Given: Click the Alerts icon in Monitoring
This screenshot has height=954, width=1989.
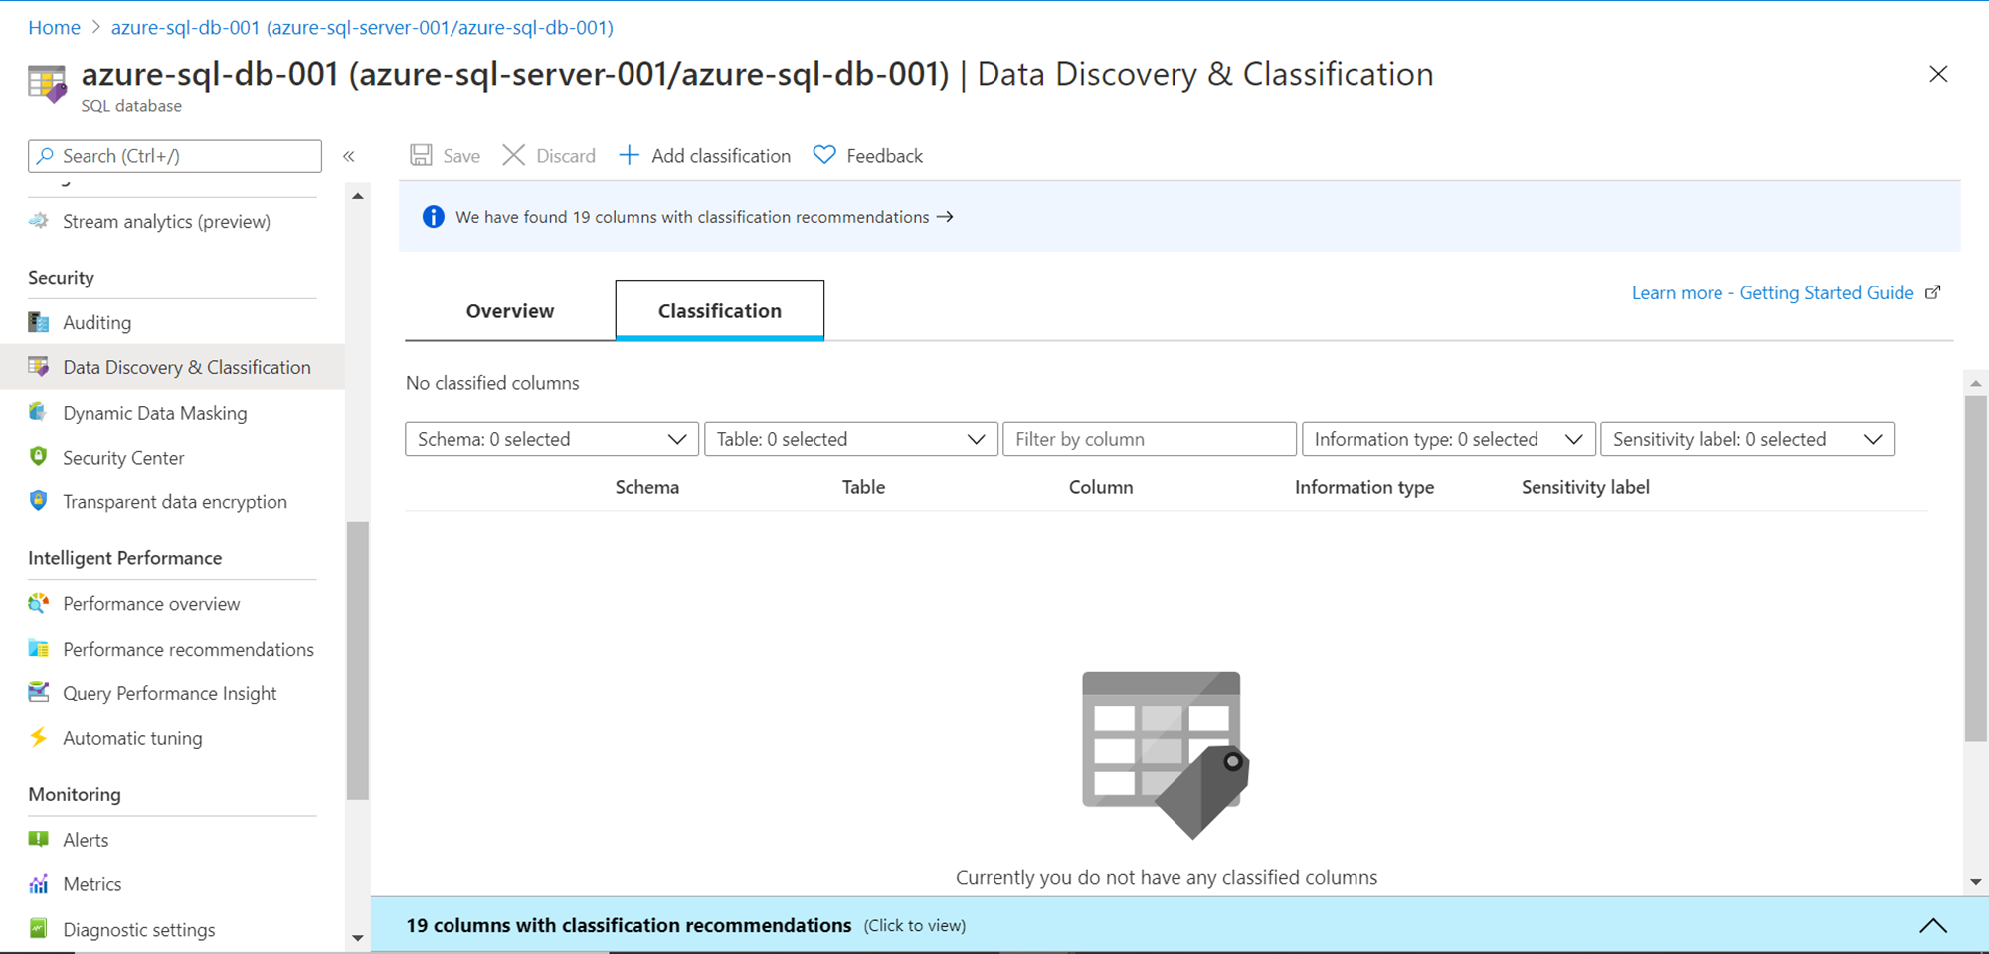Looking at the screenshot, I should [39, 839].
